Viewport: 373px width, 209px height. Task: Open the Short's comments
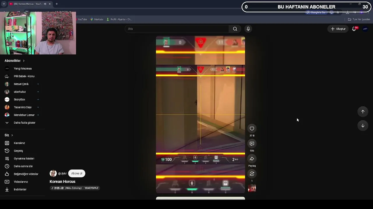252,144
